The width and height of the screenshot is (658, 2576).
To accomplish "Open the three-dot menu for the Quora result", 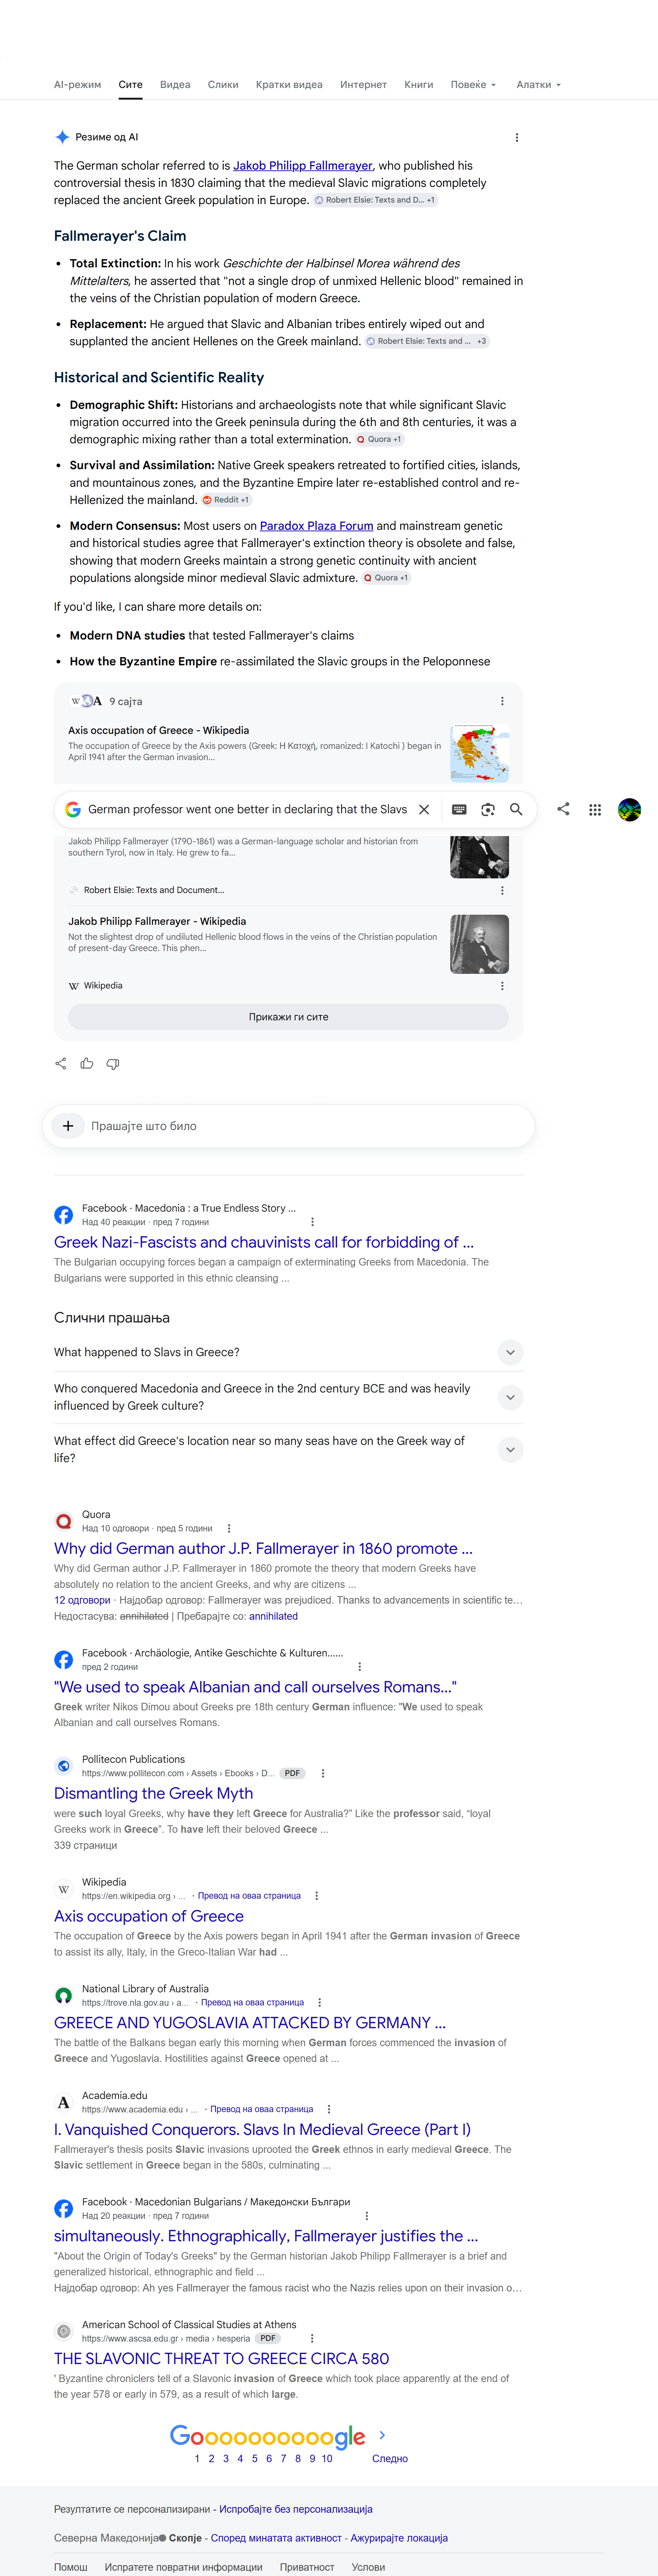I will [x=229, y=1528].
